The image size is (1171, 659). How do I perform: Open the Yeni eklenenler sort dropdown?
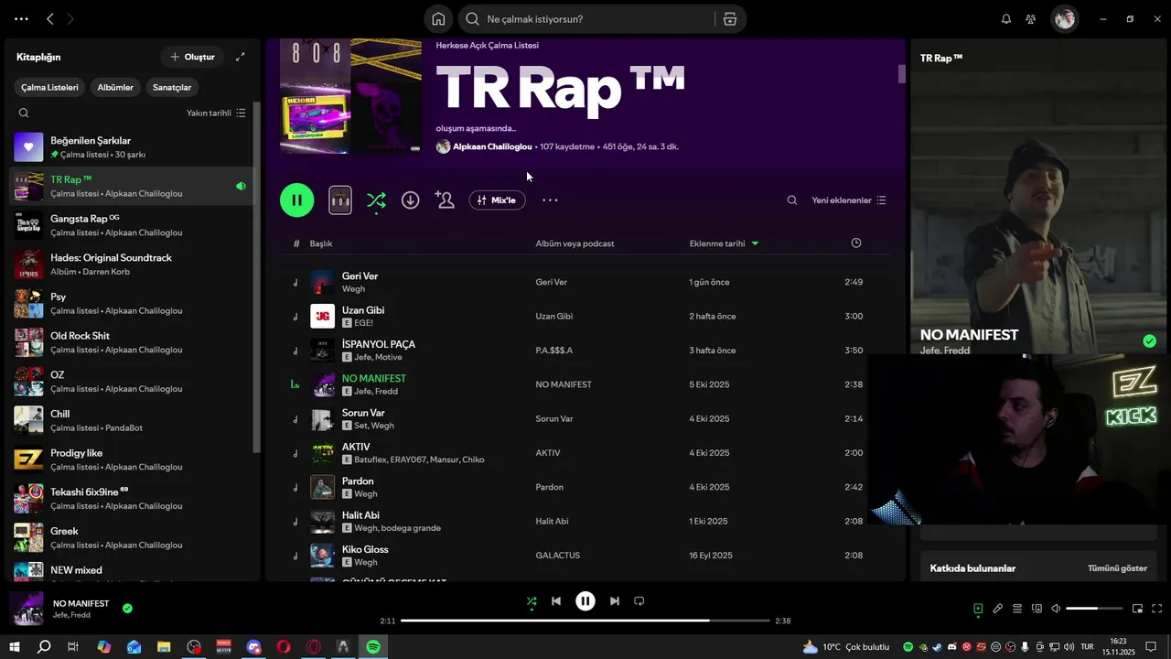click(849, 200)
